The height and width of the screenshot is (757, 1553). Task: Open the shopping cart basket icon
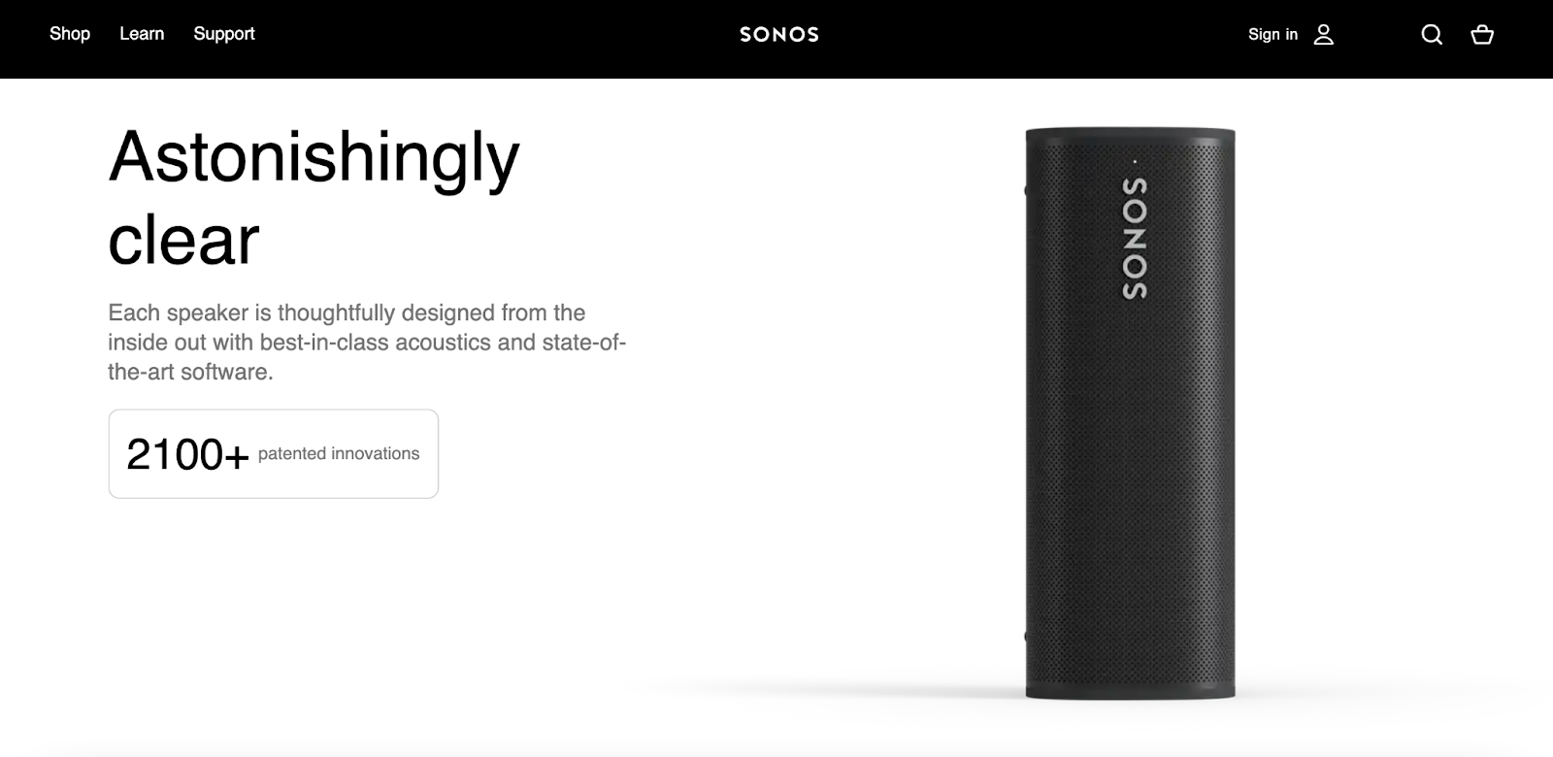pos(1482,35)
